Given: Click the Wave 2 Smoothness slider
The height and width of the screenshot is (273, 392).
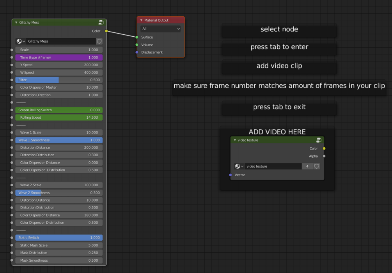Looking at the screenshot, I should (x=59, y=193).
